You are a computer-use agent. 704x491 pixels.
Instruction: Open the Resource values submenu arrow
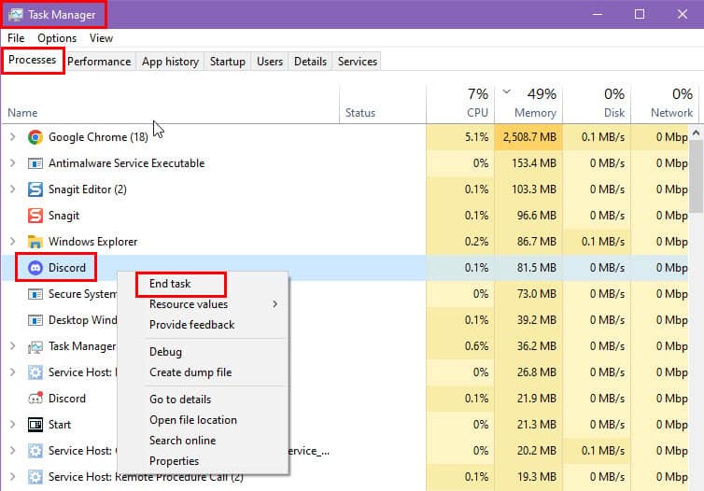click(275, 304)
